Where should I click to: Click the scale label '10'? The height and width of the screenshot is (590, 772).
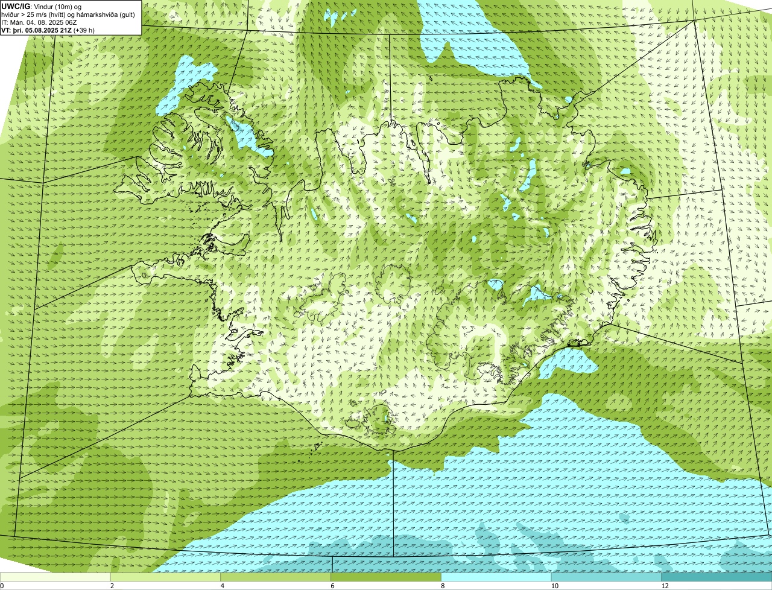(554, 586)
